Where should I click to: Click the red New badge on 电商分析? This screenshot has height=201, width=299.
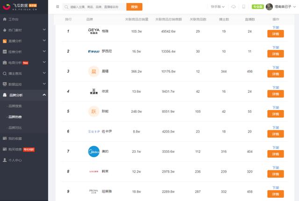click(x=26, y=63)
